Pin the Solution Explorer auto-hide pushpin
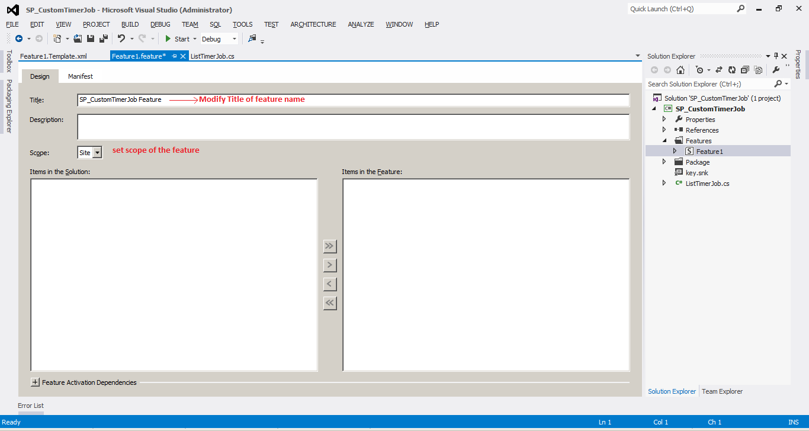Image resolution: width=809 pixels, height=431 pixels. click(776, 56)
